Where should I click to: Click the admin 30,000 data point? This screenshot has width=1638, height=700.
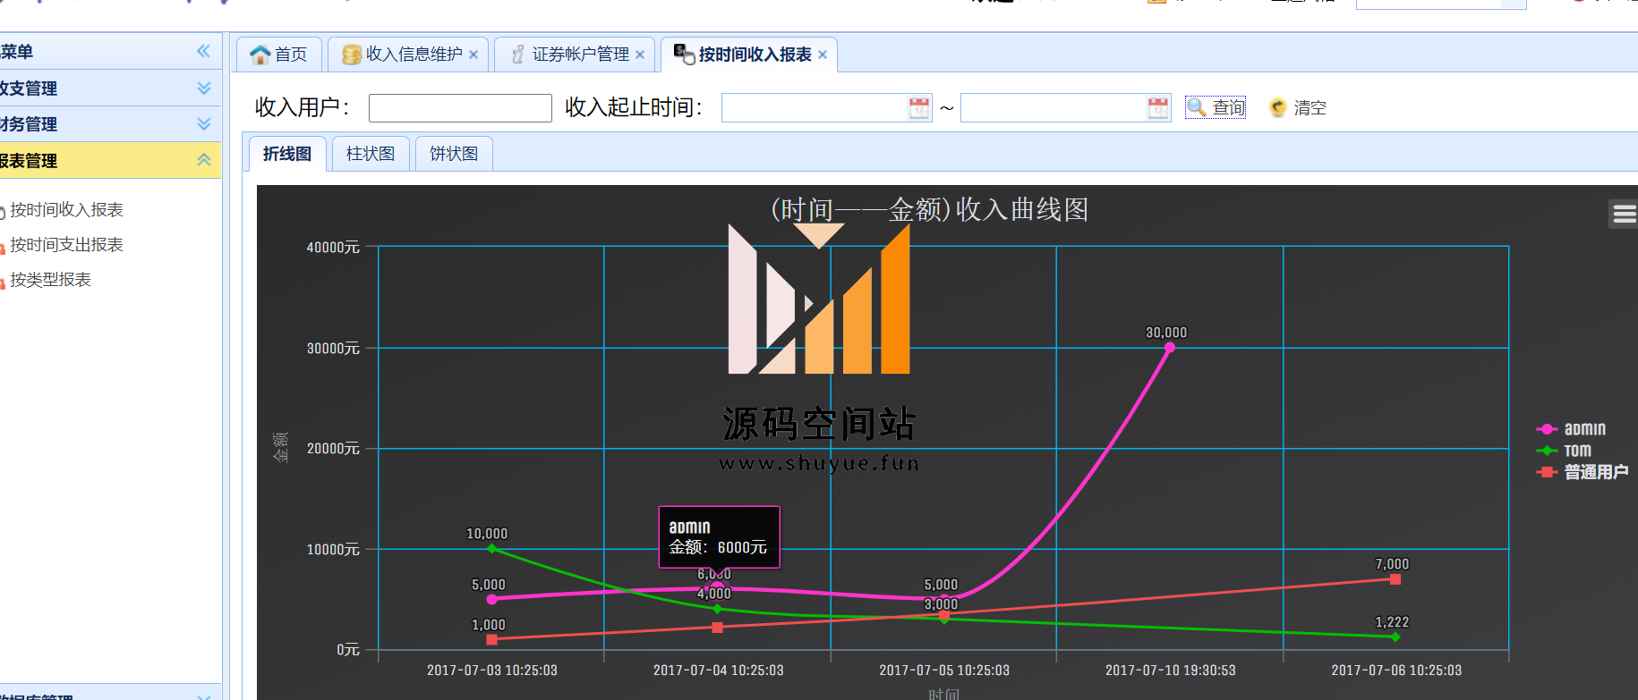1170,348
